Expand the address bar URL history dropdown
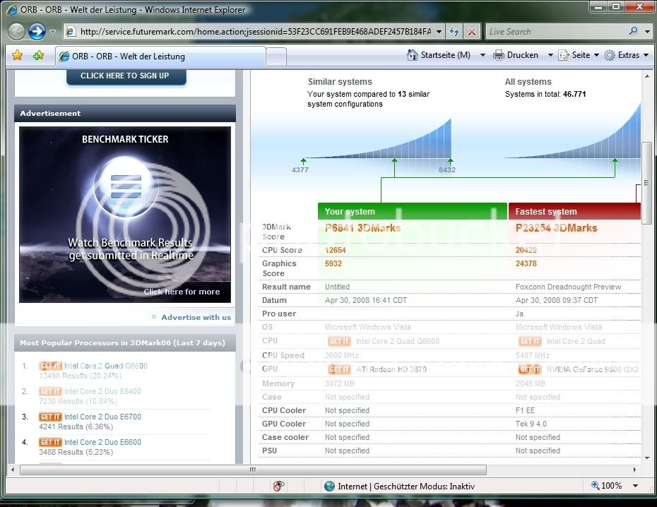This screenshot has height=507, width=657. pos(439,32)
